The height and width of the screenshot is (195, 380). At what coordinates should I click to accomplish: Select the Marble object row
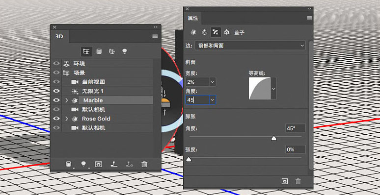[x=108, y=100]
